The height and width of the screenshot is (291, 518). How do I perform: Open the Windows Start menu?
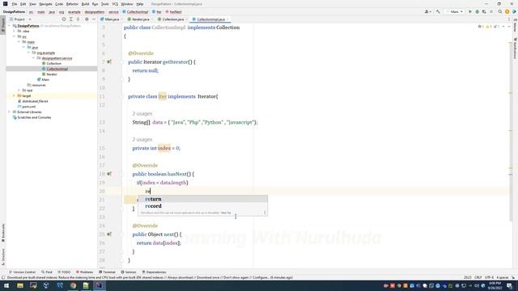pos(6,285)
